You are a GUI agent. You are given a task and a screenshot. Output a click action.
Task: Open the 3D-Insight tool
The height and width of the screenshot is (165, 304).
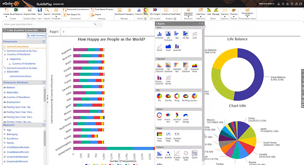[155, 11]
